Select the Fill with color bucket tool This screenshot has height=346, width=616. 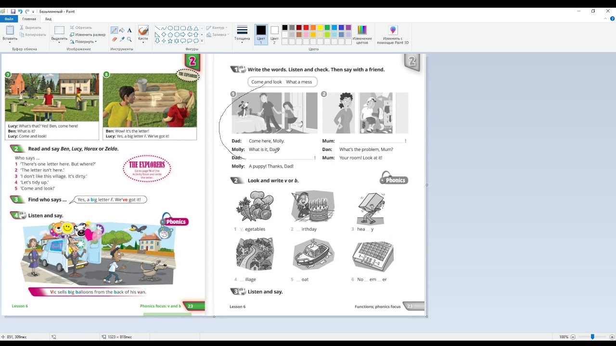coord(122,30)
